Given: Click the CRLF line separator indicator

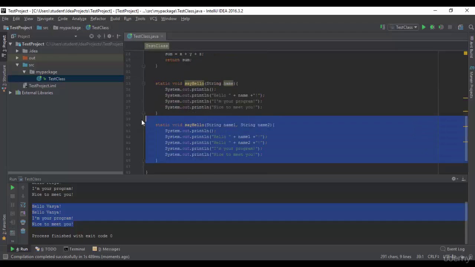Looking at the screenshot, I should tap(433, 257).
